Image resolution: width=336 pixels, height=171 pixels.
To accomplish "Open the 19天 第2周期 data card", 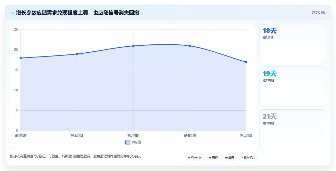I will point(293,87).
